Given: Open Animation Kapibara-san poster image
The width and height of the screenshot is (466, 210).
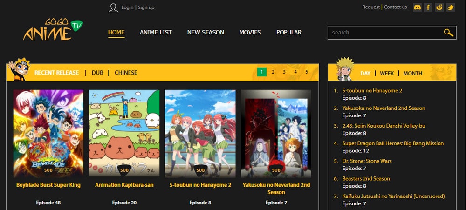Looking at the screenshot, I should tap(124, 133).
